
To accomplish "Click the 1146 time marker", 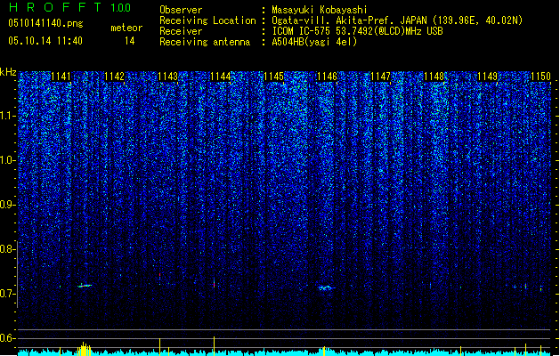I will tap(327, 77).
